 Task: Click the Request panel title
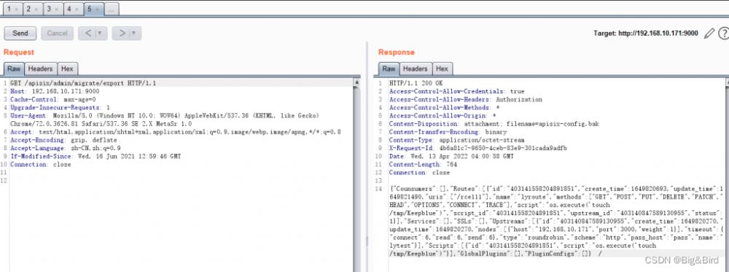(19, 52)
